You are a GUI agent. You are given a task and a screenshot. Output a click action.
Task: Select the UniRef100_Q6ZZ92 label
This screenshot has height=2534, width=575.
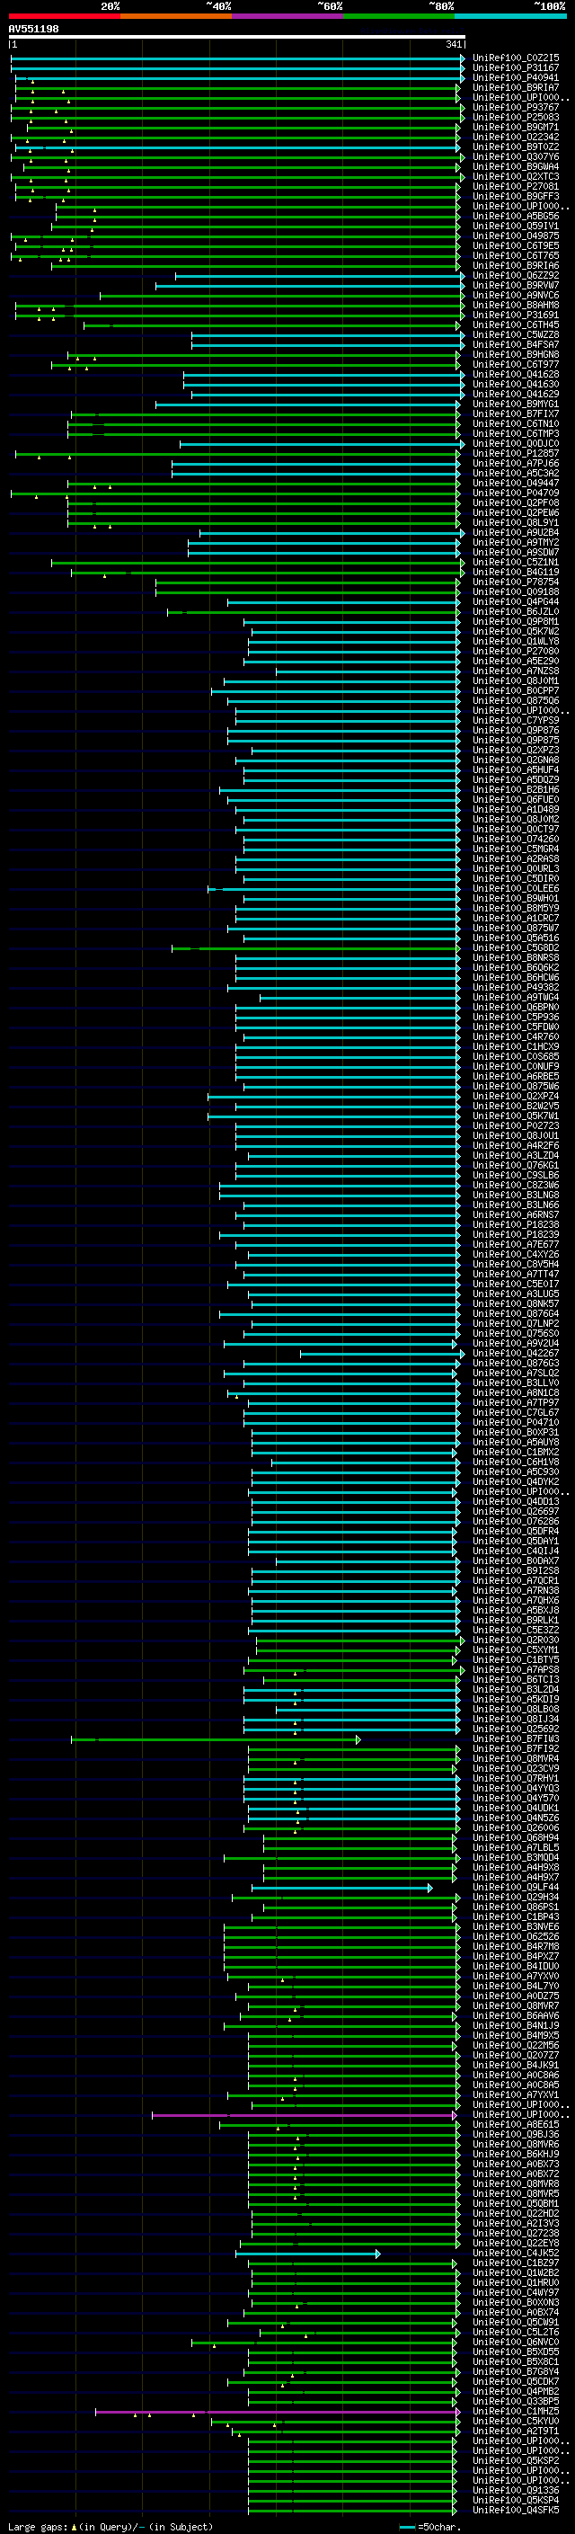(x=516, y=275)
